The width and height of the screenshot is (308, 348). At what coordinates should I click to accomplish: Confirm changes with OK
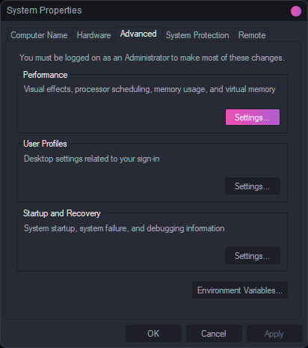153,334
